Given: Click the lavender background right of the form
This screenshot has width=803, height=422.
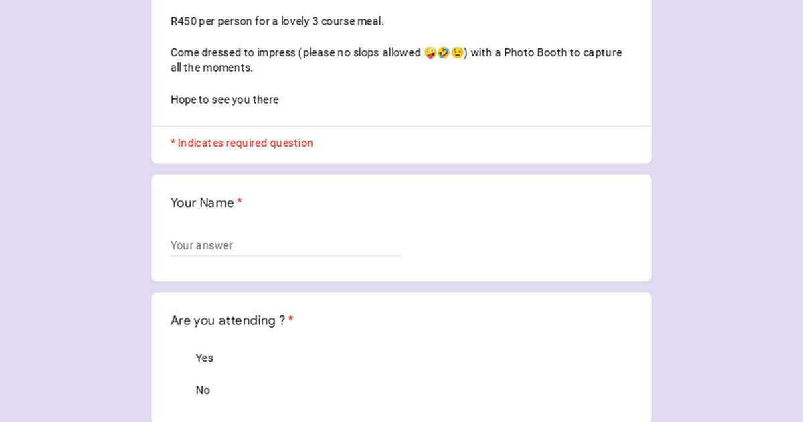Looking at the screenshot, I should [727, 211].
